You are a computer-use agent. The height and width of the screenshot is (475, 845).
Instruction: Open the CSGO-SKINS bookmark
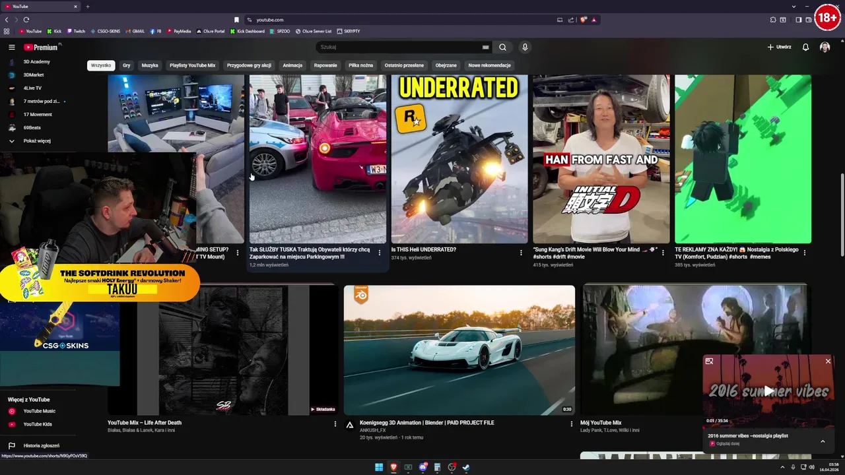(x=106, y=31)
